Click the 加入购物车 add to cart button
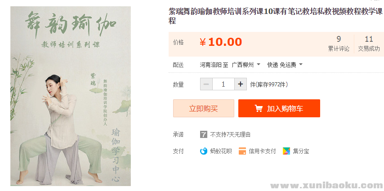384x191 pixels. coord(279,108)
